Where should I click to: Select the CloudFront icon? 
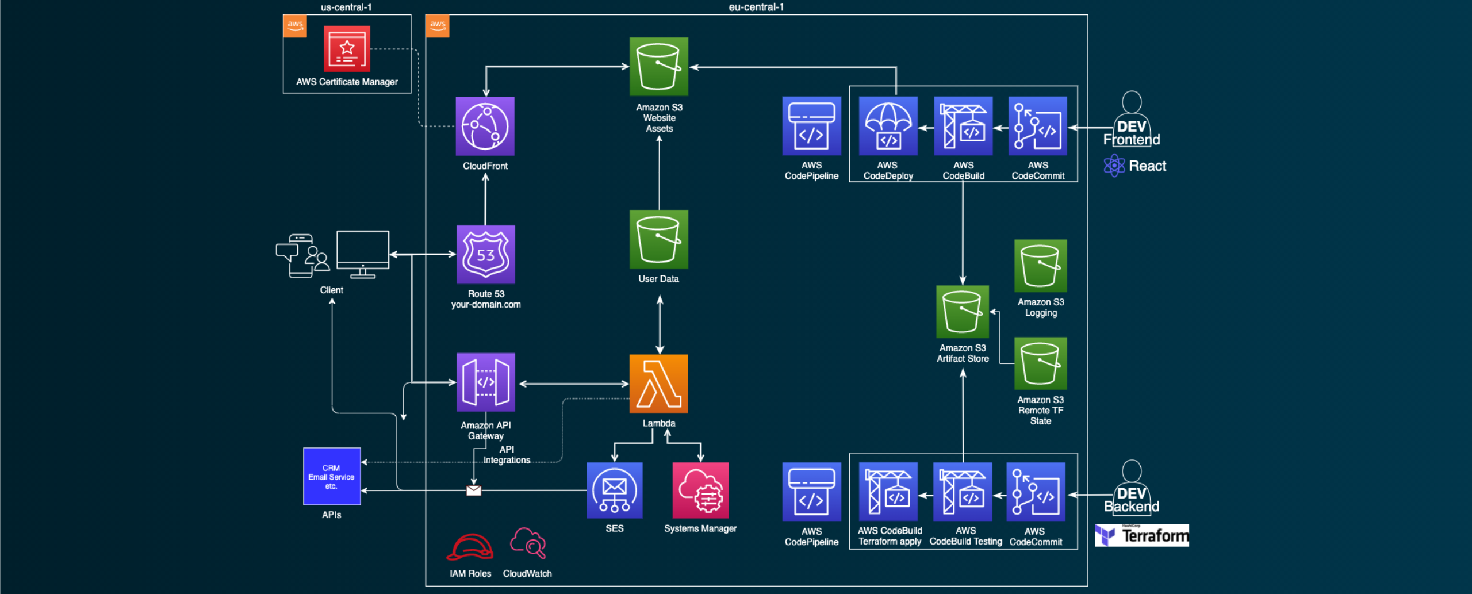click(485, 127)
